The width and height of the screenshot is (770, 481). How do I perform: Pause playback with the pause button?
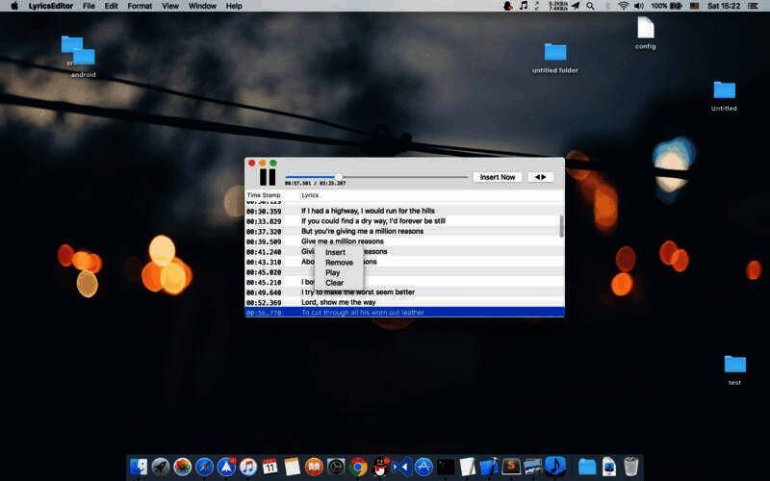point(267,177)
